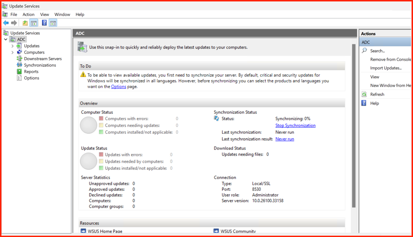
Task: Expand the Computers tree node
Action: [x=12, y=52]
